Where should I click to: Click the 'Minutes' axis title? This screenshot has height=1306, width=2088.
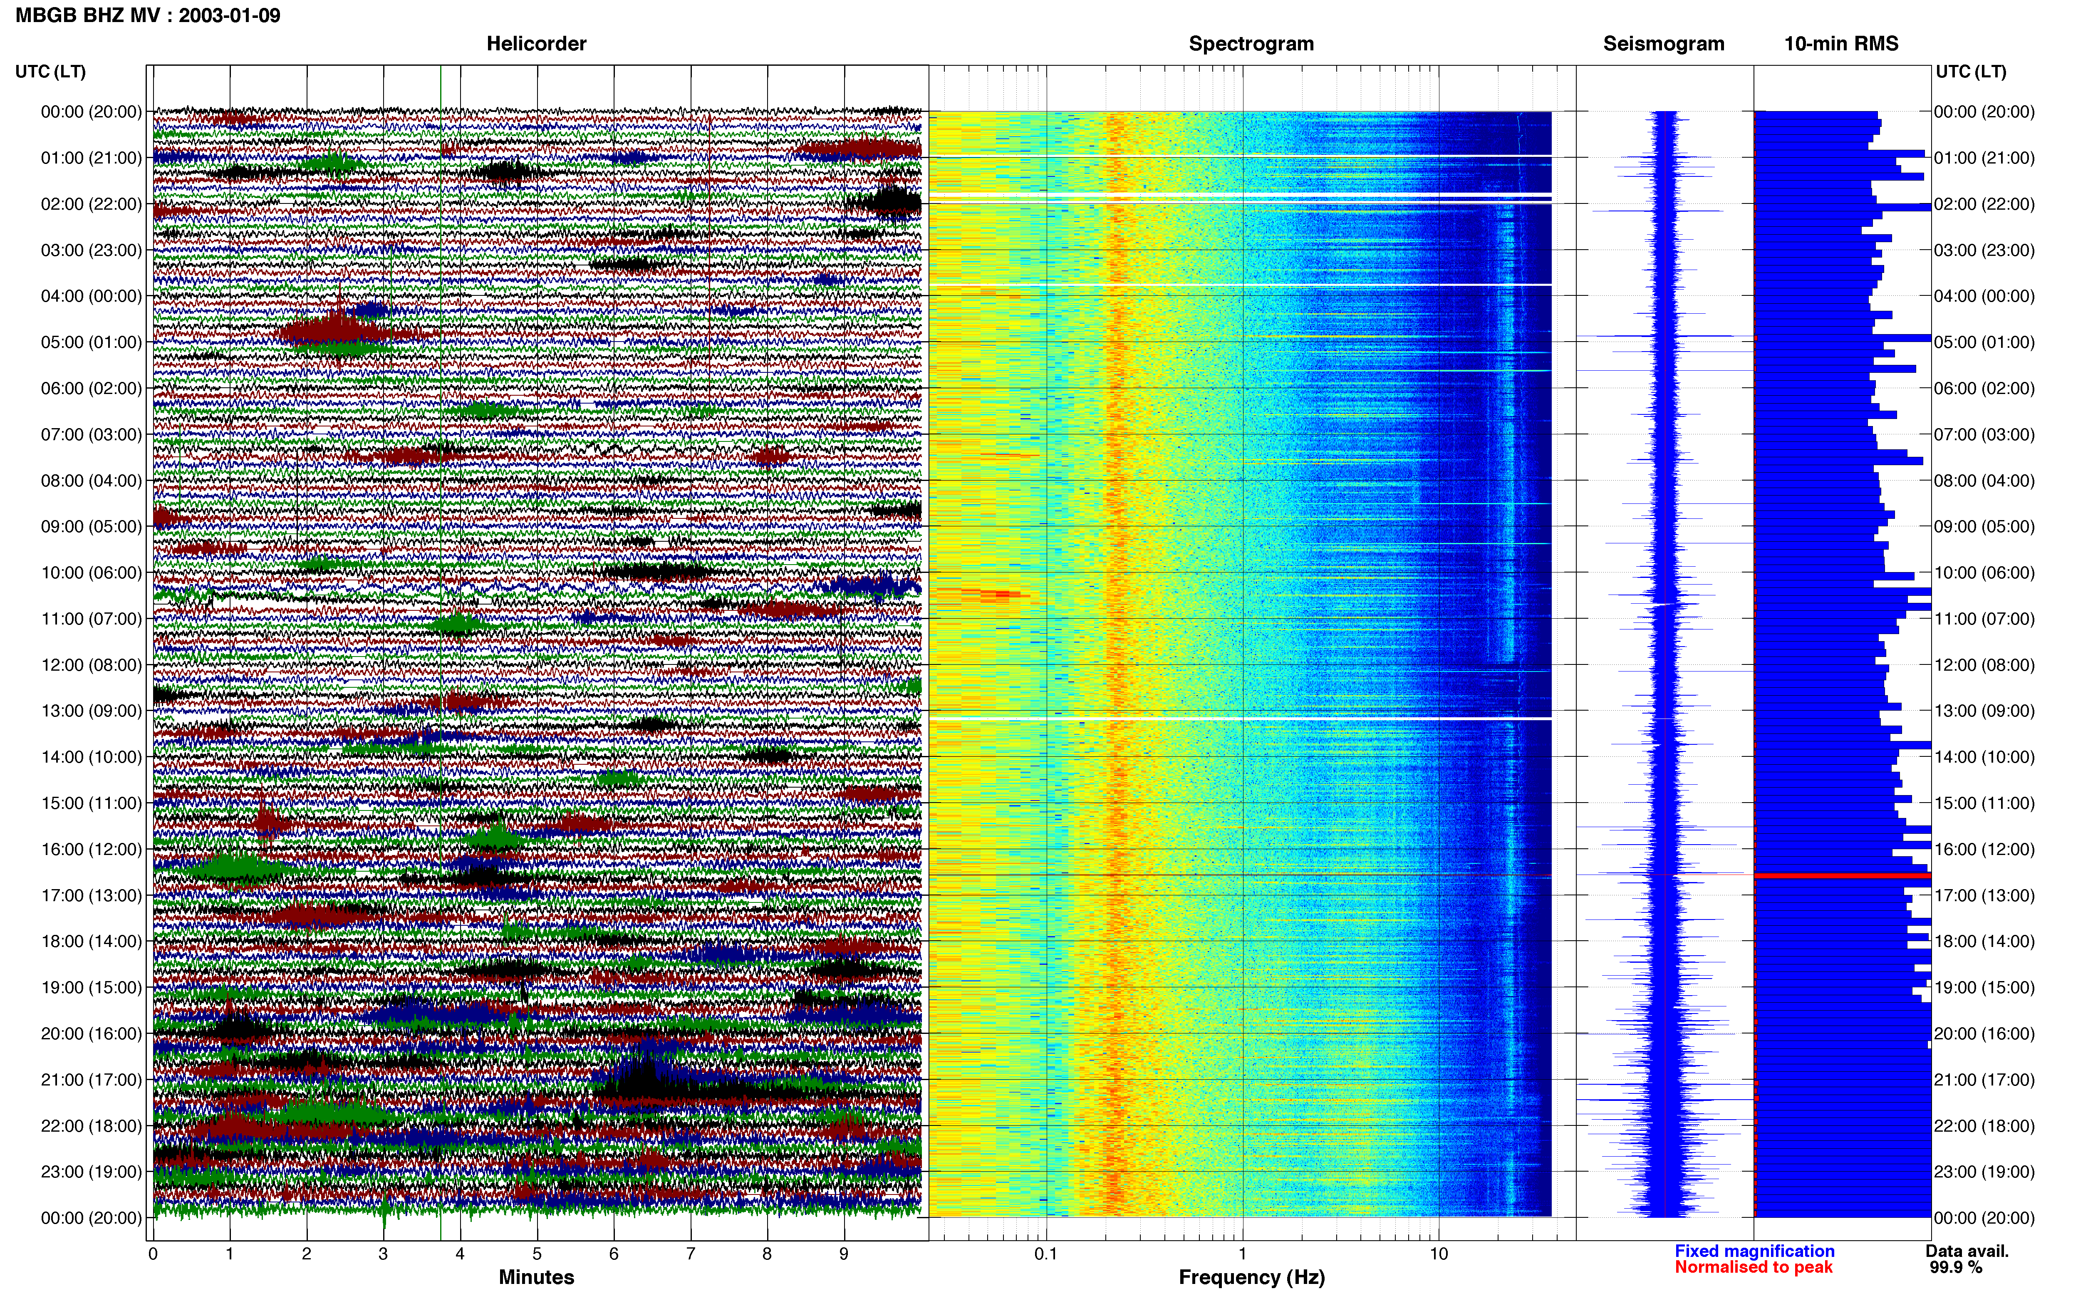(x=536, y=1277)
